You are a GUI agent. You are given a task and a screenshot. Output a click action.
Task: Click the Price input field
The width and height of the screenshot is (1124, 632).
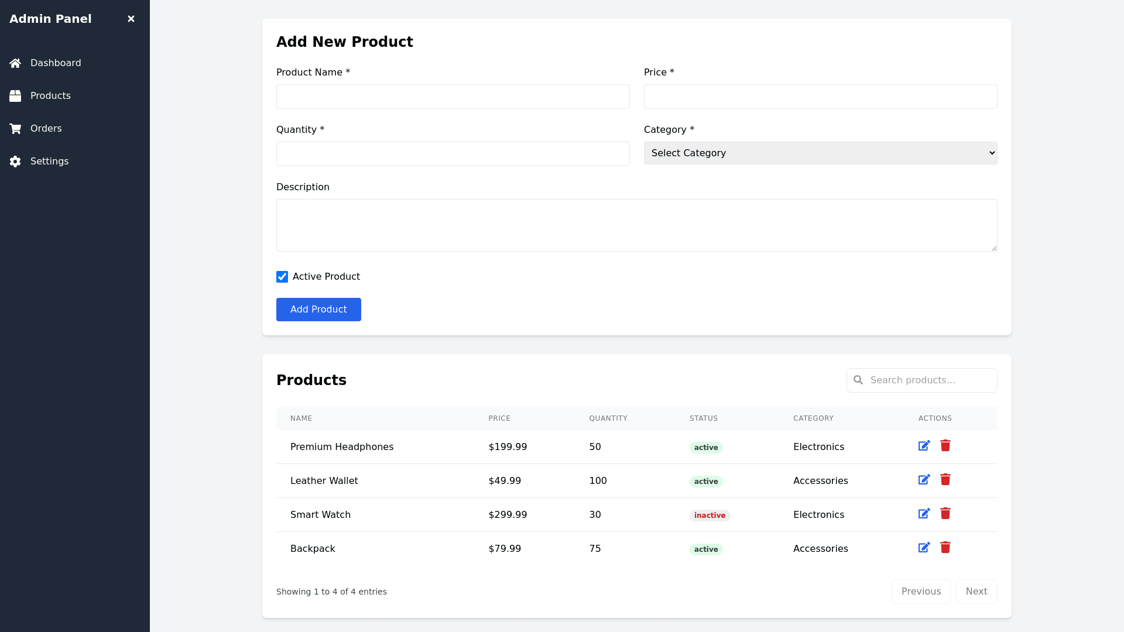(820, 97)
